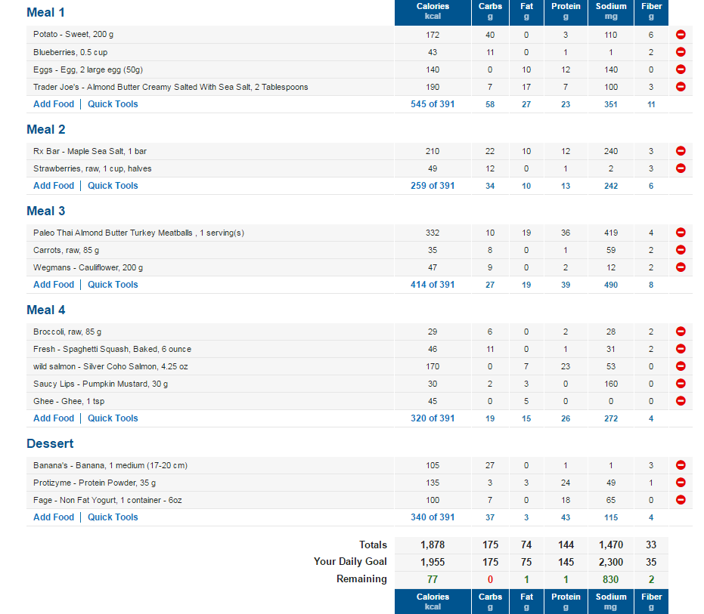Image resolution: width=704 pixels, height=614 pixels.
Task: Delete the Fage Non Fat Yogurt entry
Action: 681,500
